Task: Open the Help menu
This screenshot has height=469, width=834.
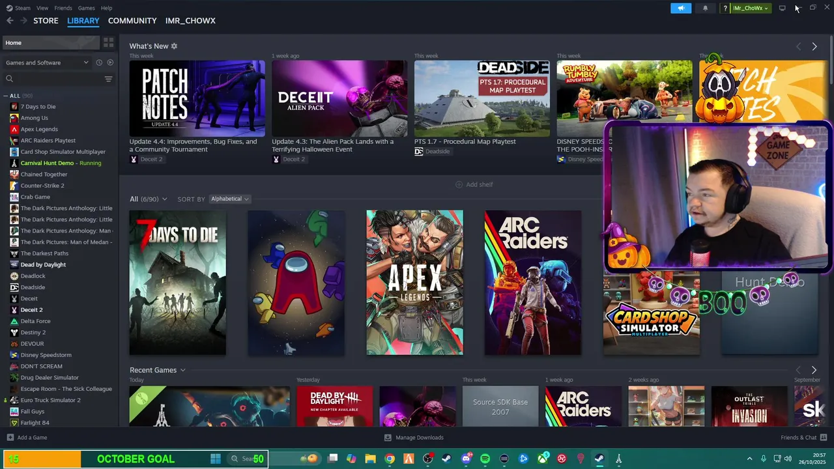Action: [106, 8]
